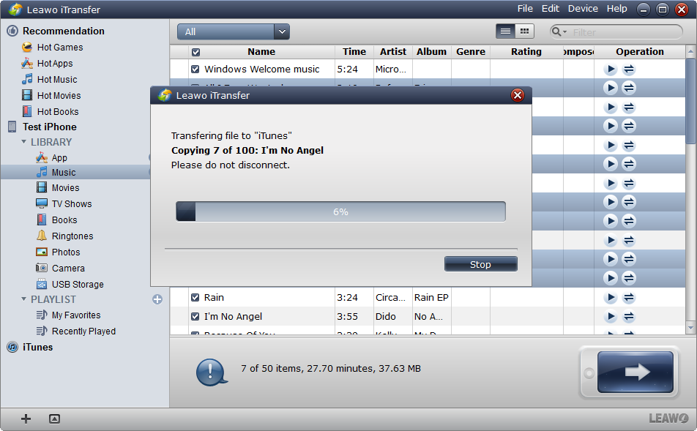Play the I'm No Angel track
This screenshot has height=431, width=697.
tap(611, 316)
